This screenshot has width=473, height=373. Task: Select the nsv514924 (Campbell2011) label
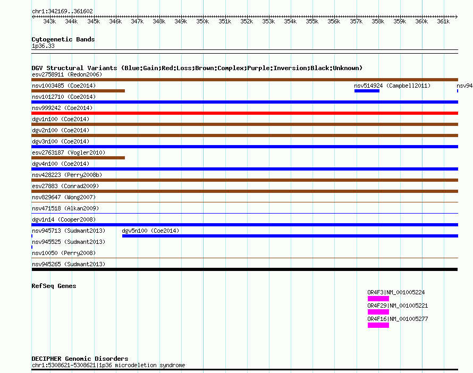pyautogui.click(x=392, y=86)
